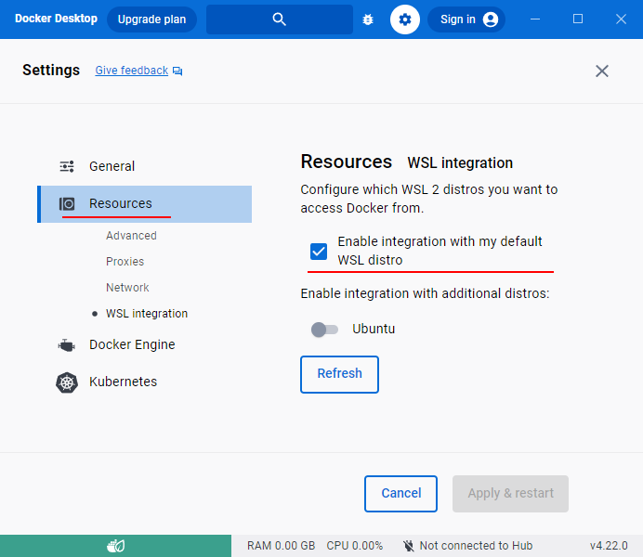Click the Apply & restart button
Image resolution: width=643 pixels, height=557 pixels.
tap(510, 494)
